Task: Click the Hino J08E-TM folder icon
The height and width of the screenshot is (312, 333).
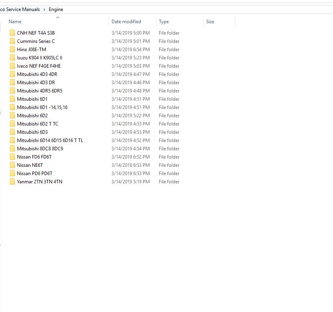Action: click(12, 49)
